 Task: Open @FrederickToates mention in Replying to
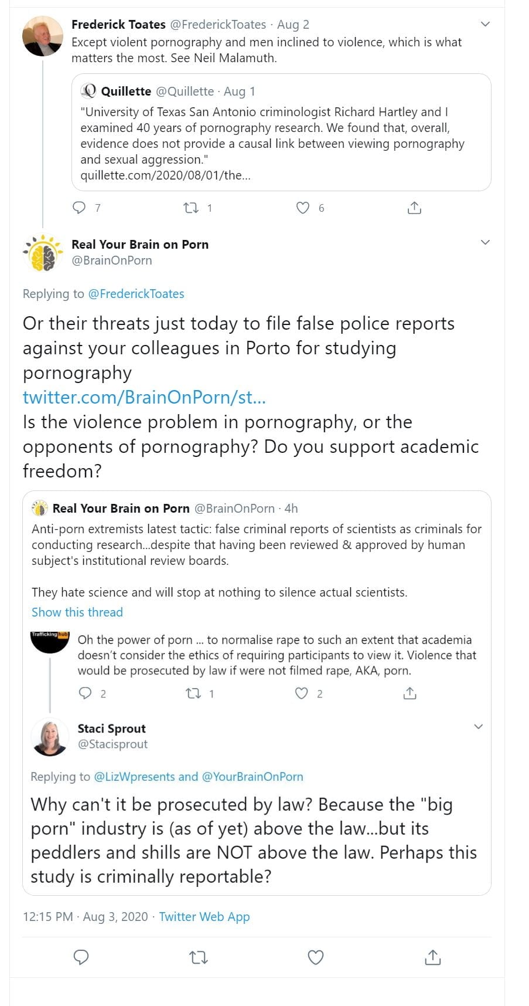(x=136, y=294)
